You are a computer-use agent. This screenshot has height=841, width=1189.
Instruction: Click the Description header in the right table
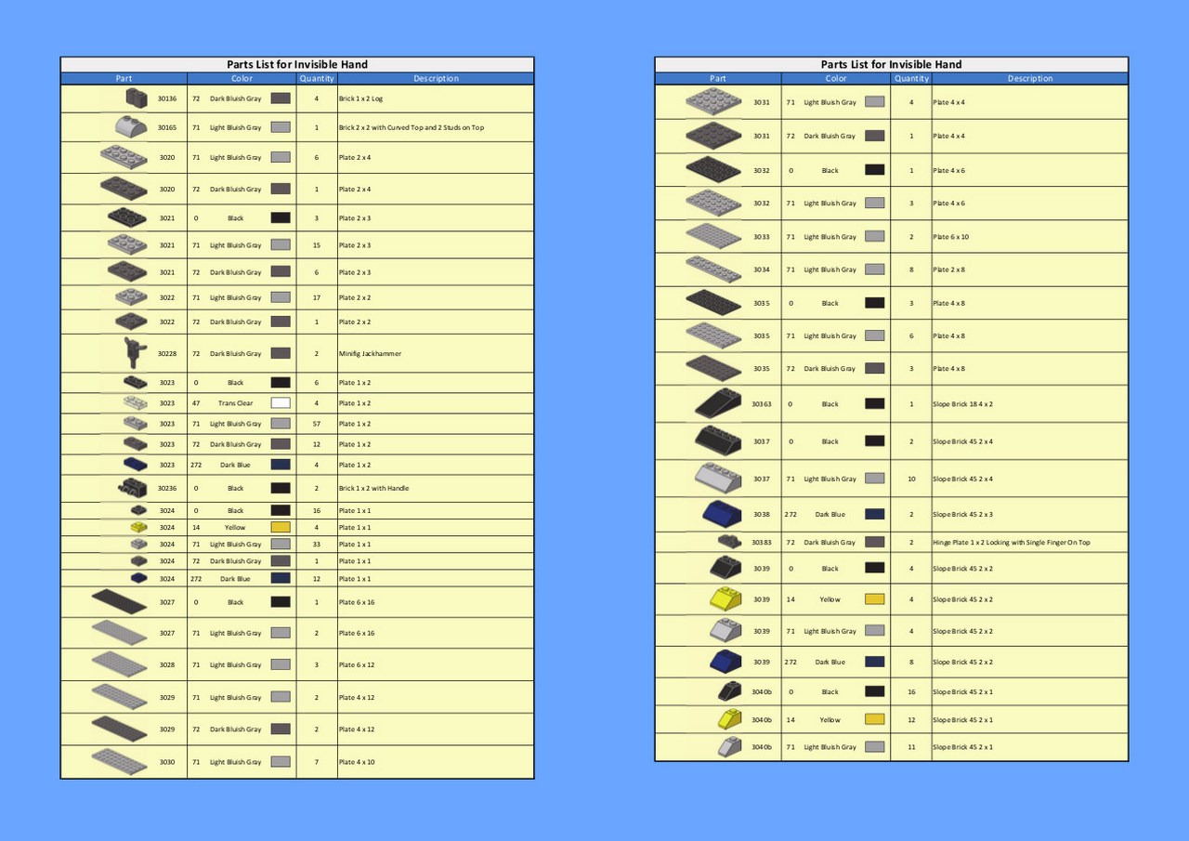click(x=1030, y=78)
